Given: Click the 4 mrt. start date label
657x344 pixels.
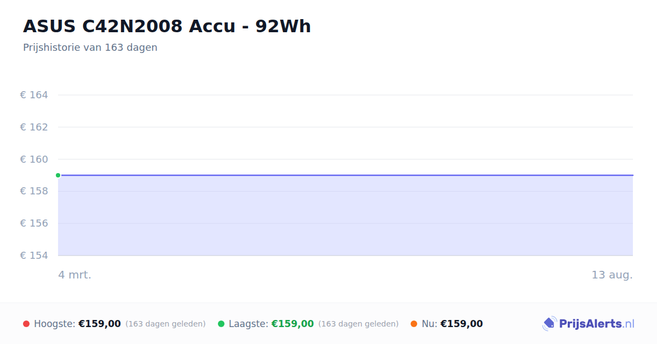Looking at the screenshot, I should click(x=75, y=275).
